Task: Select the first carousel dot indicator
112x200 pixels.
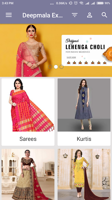Action: click(50, 67)
